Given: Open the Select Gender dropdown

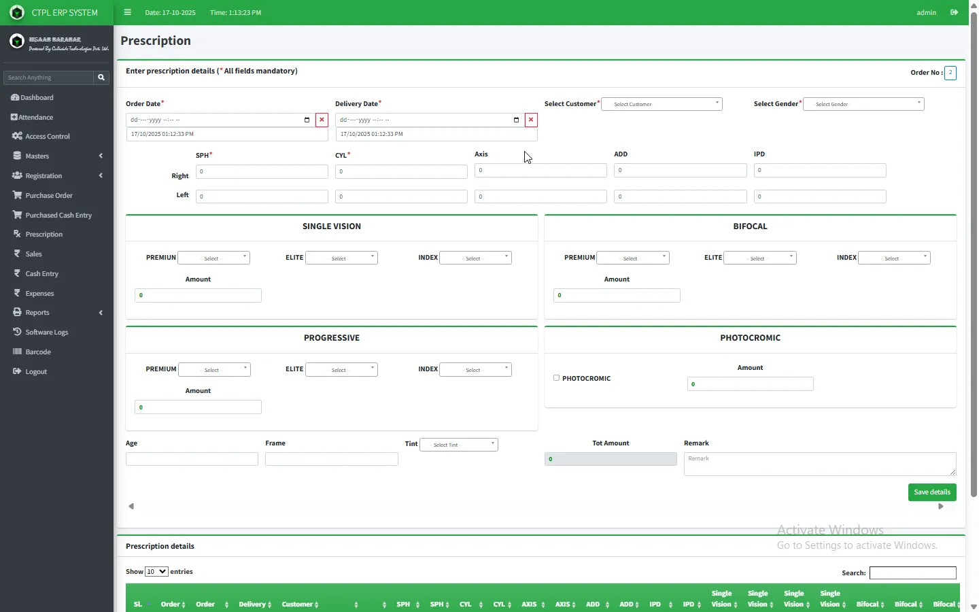Looking at the screenshot, I should coord(863,104).
